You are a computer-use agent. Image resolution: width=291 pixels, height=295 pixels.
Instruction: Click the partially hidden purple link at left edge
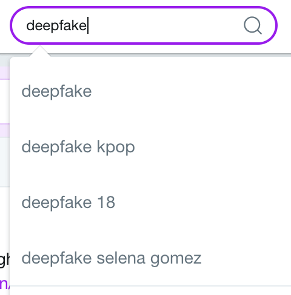[4, 284]
